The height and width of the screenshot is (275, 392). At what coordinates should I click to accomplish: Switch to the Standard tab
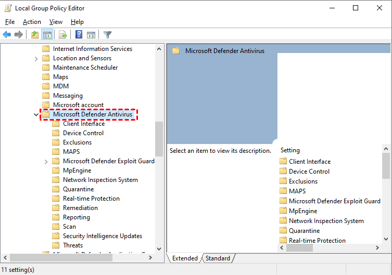click(218, 258)
